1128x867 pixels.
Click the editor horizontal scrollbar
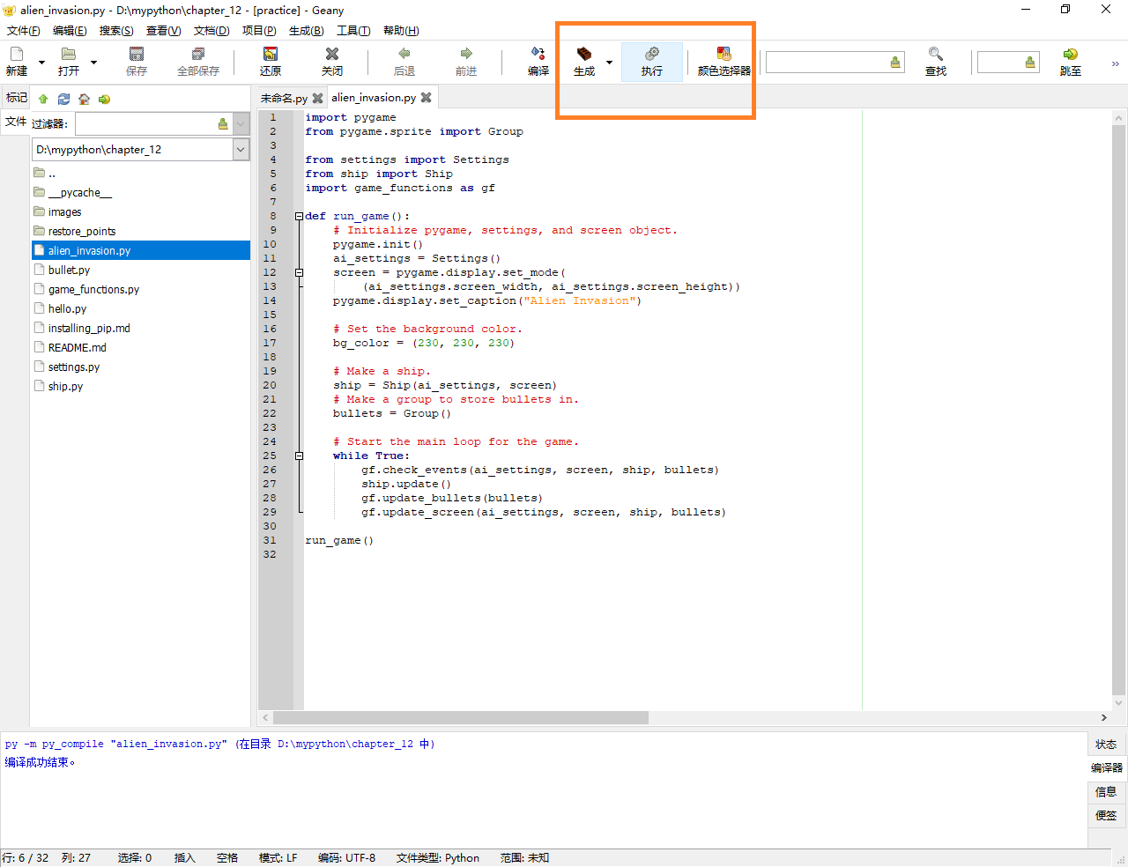pos(461,717)
